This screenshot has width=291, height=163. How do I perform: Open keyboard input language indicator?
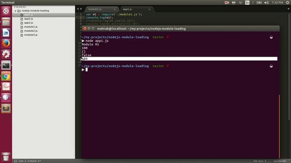coord(247,3)
